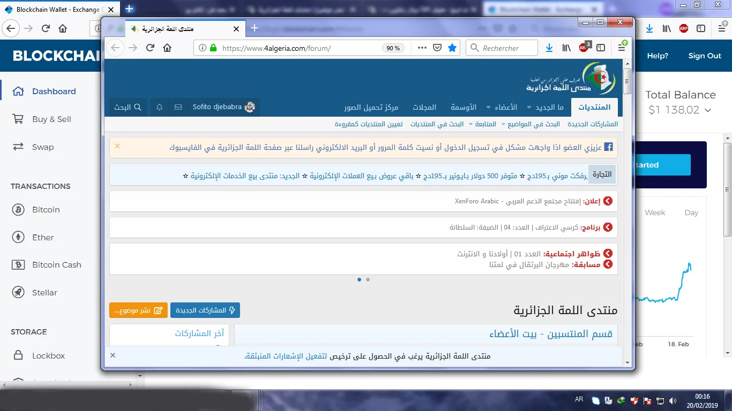Click the bookmark star icon in address bar
This screenshot has height=411, width=732.
coord(452,48)
